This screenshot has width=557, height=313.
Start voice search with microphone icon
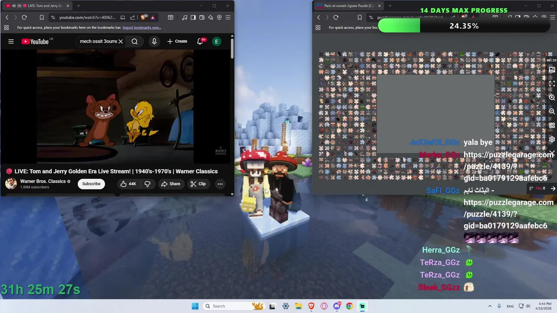coord(154,41)
